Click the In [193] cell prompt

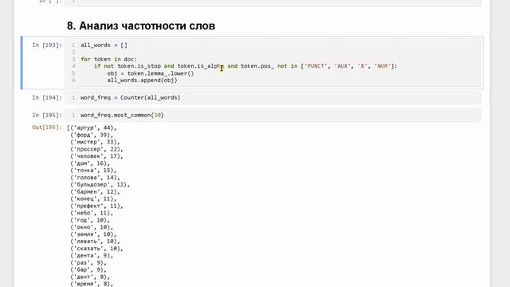point(47,45)
